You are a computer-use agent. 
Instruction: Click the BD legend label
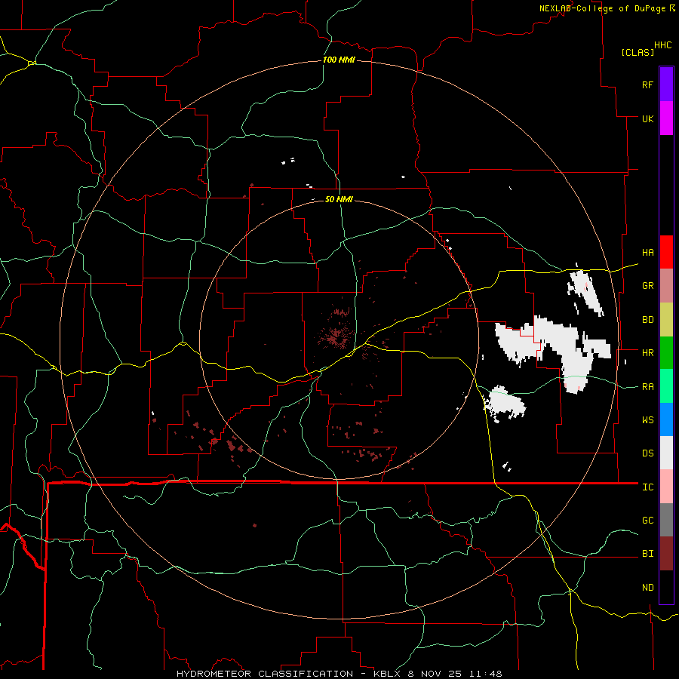pyautogui.click(x=648, y=320)
